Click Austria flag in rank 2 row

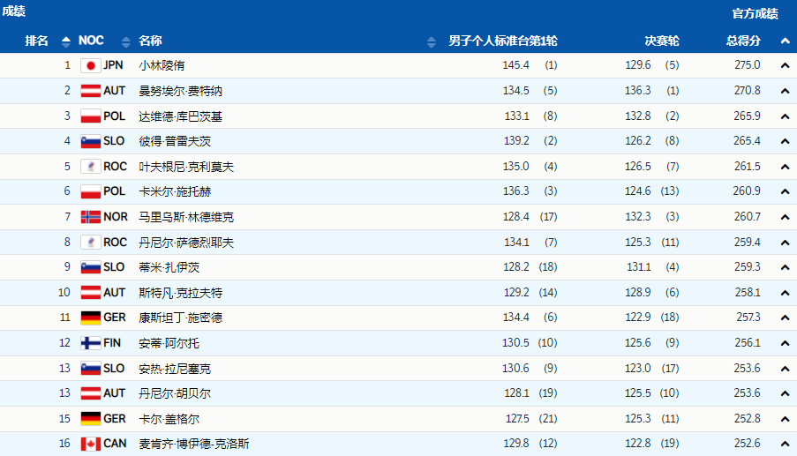[91, 91]
